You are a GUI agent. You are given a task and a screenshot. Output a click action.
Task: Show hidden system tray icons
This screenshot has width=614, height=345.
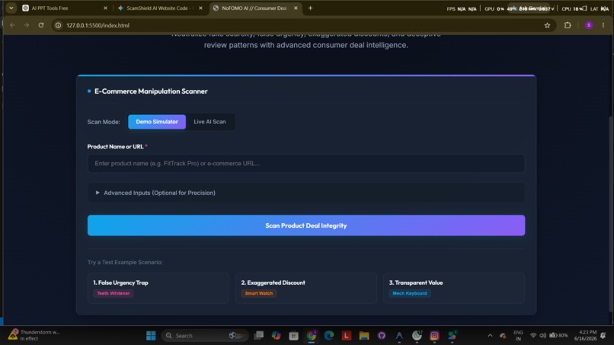point(490,336)
